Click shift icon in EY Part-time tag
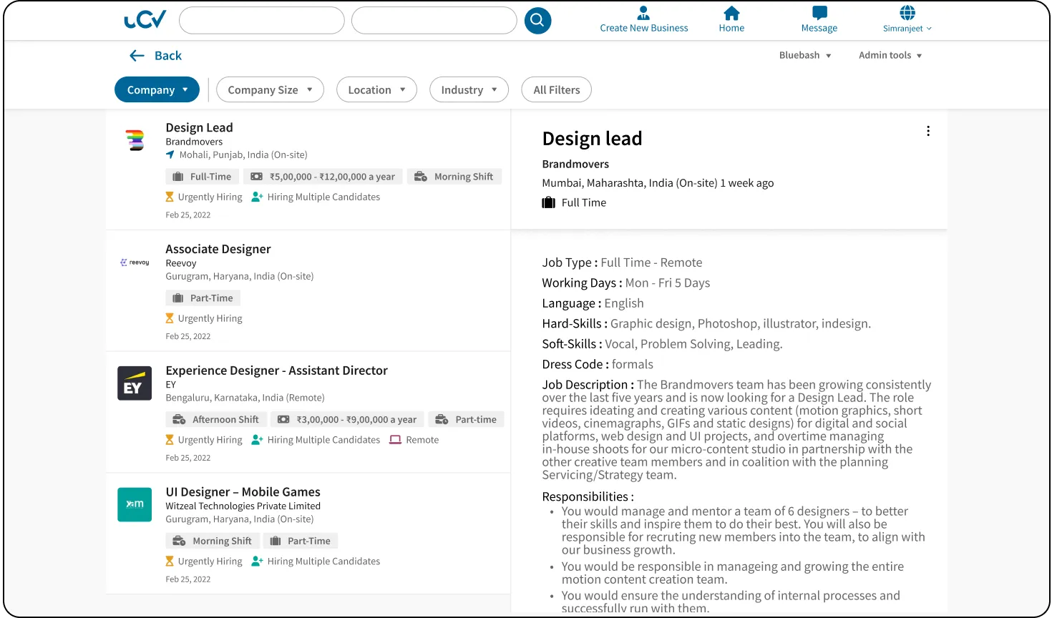 (442, 420)
